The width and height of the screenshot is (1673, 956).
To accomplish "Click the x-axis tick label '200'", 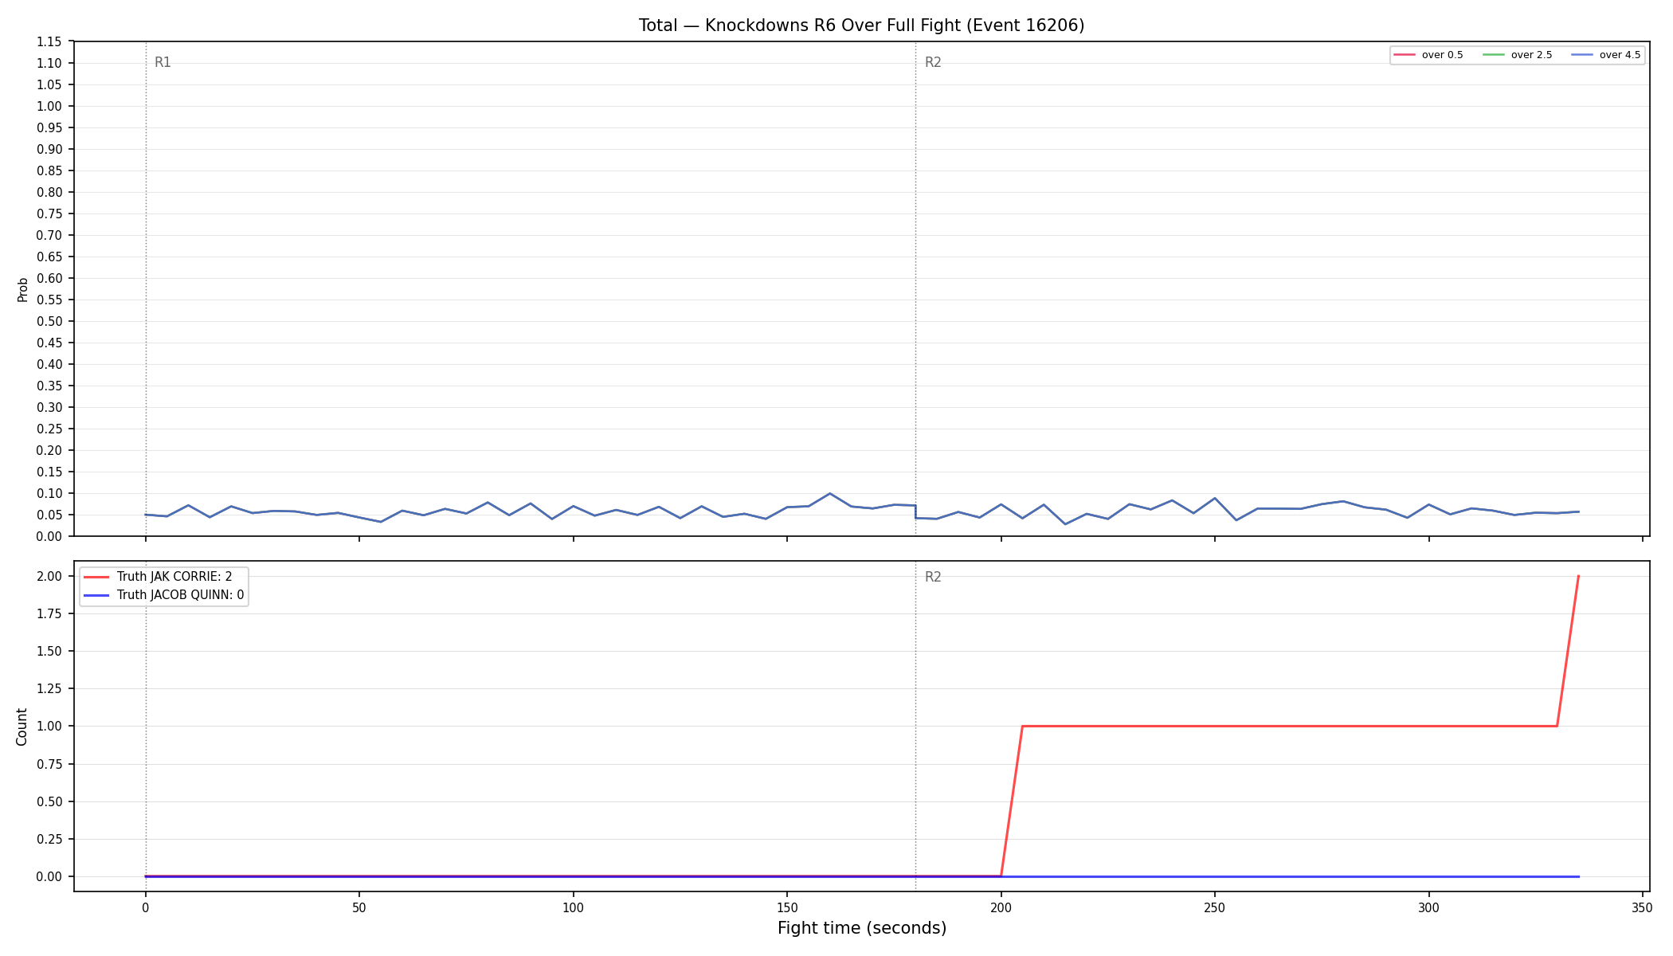I will 1001,908.
